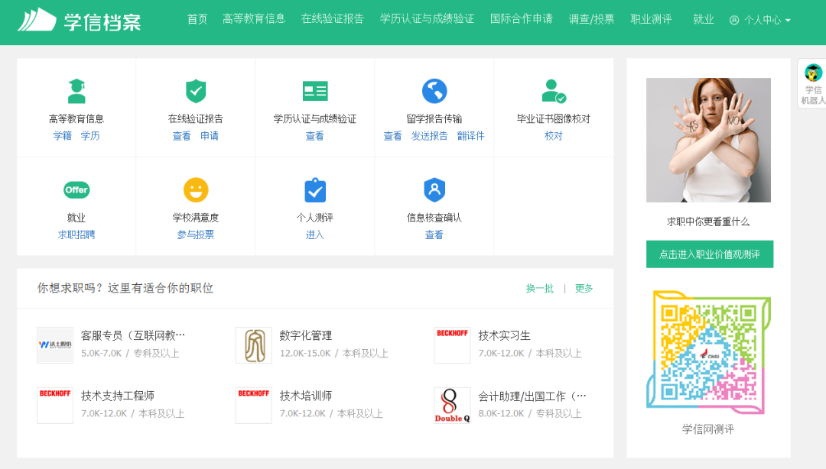This screenshot has height=469, width=826.
Task: Open the 会计助理/出国工作 job title
Action: 532,396
